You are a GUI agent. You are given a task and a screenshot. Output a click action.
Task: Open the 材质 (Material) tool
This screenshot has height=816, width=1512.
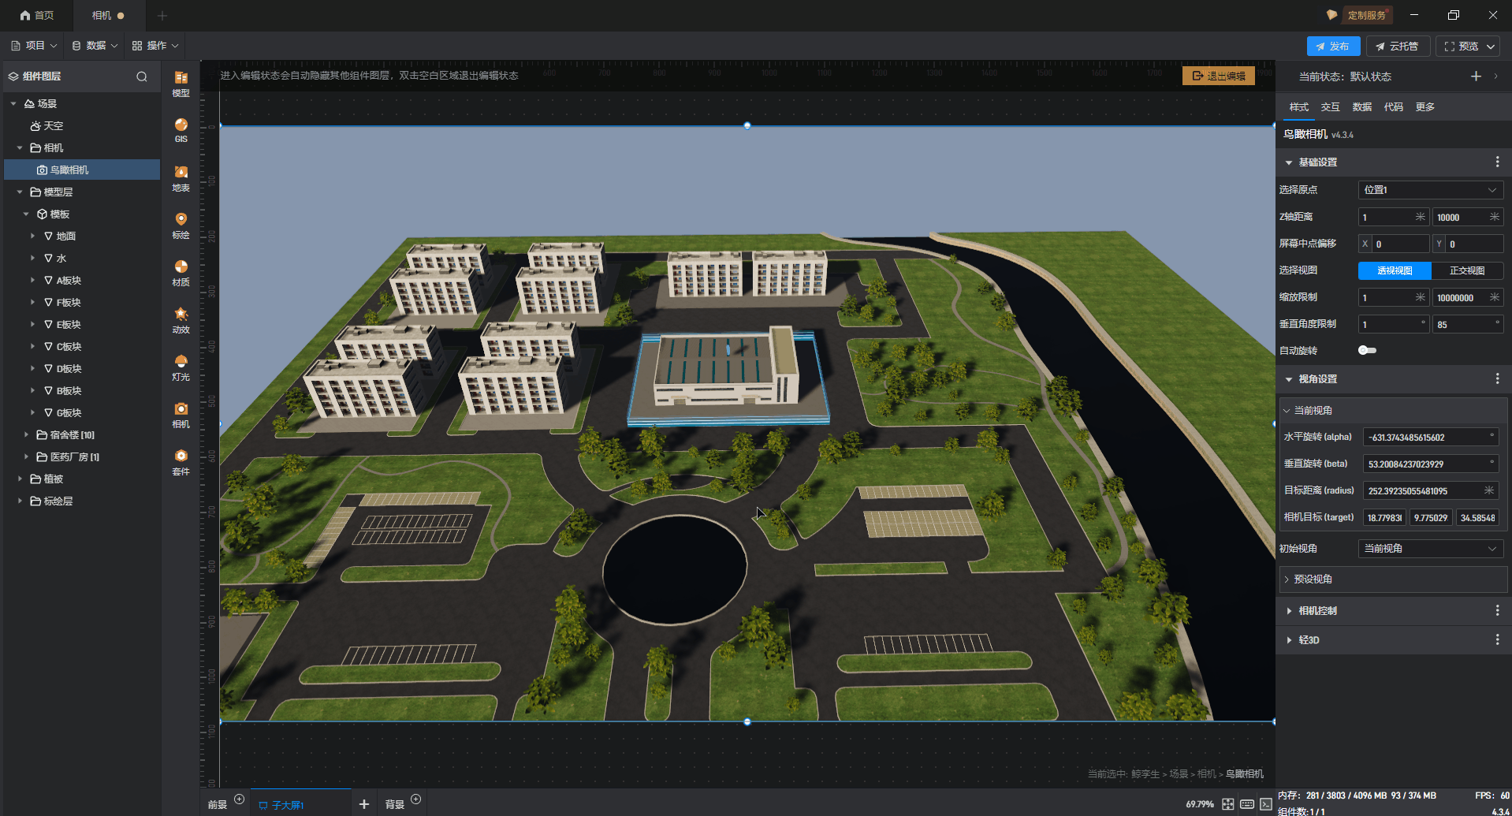[x=181, y=272]
